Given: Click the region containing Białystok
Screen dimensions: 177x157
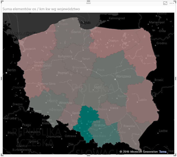Looking at the screenshot, I should pyautogui.click(x=140, y=56).
